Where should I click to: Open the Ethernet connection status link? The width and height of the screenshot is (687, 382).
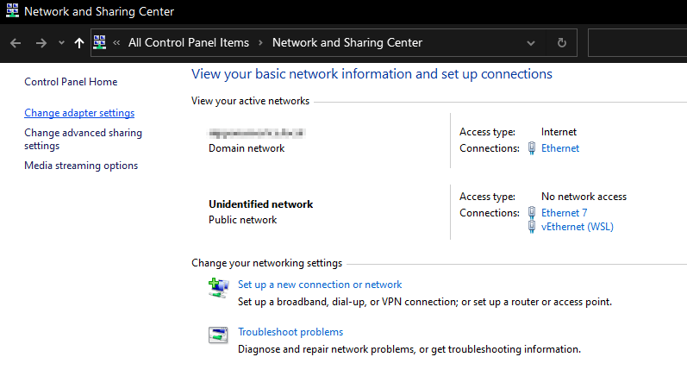[559, 148]
